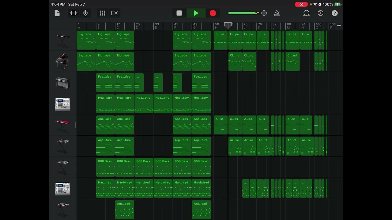Jump to bar 100 on the ruler
This screenshot has height=220, width=392.
point(318,24)
